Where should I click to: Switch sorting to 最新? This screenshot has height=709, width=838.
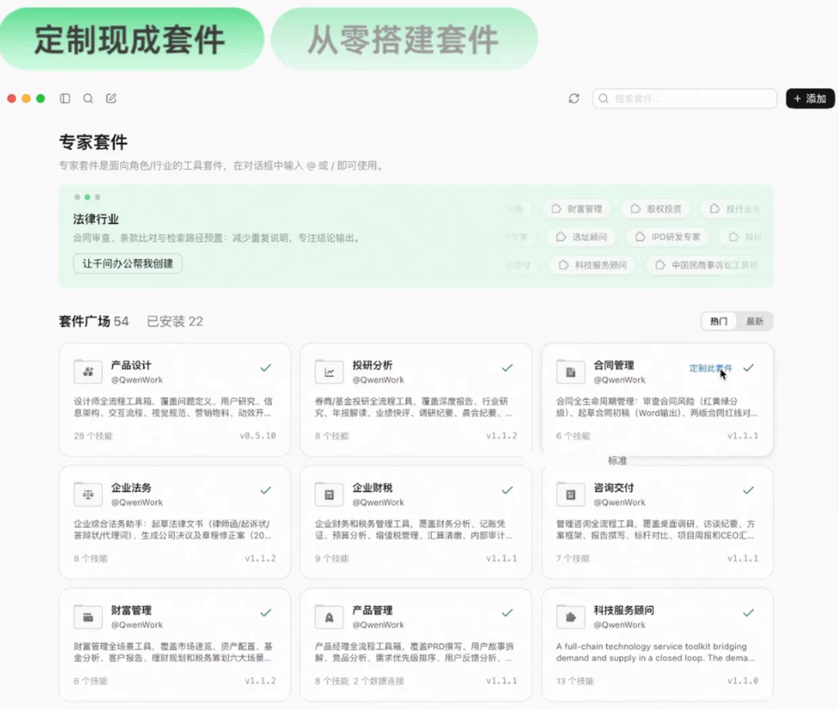(755, 321)
